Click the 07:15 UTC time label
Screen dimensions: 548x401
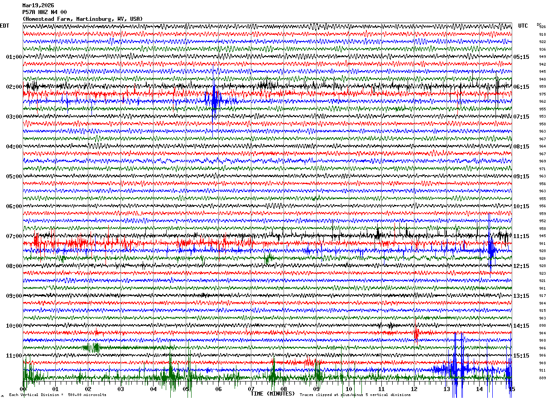(521, 117)
